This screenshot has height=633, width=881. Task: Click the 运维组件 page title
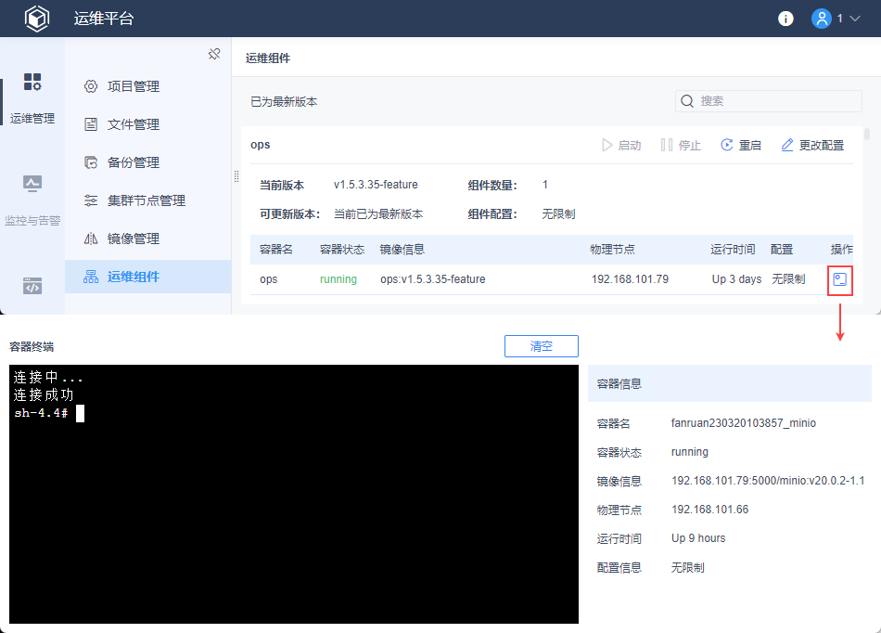pos(268,58)
